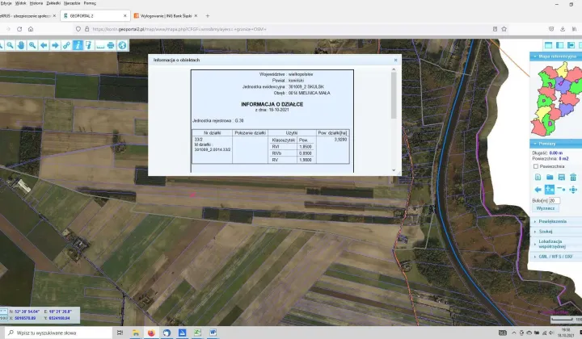Save measurement with floppy disk icon
The width and height of the screenshot is (582, 339).
coord(562,177)
